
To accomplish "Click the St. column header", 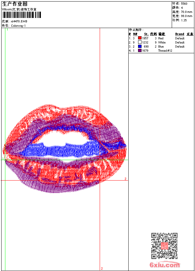I will (146, 34).
